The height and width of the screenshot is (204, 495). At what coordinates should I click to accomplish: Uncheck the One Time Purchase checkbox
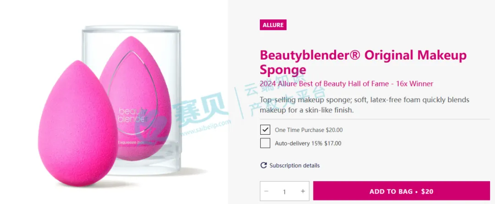(265, 130)
